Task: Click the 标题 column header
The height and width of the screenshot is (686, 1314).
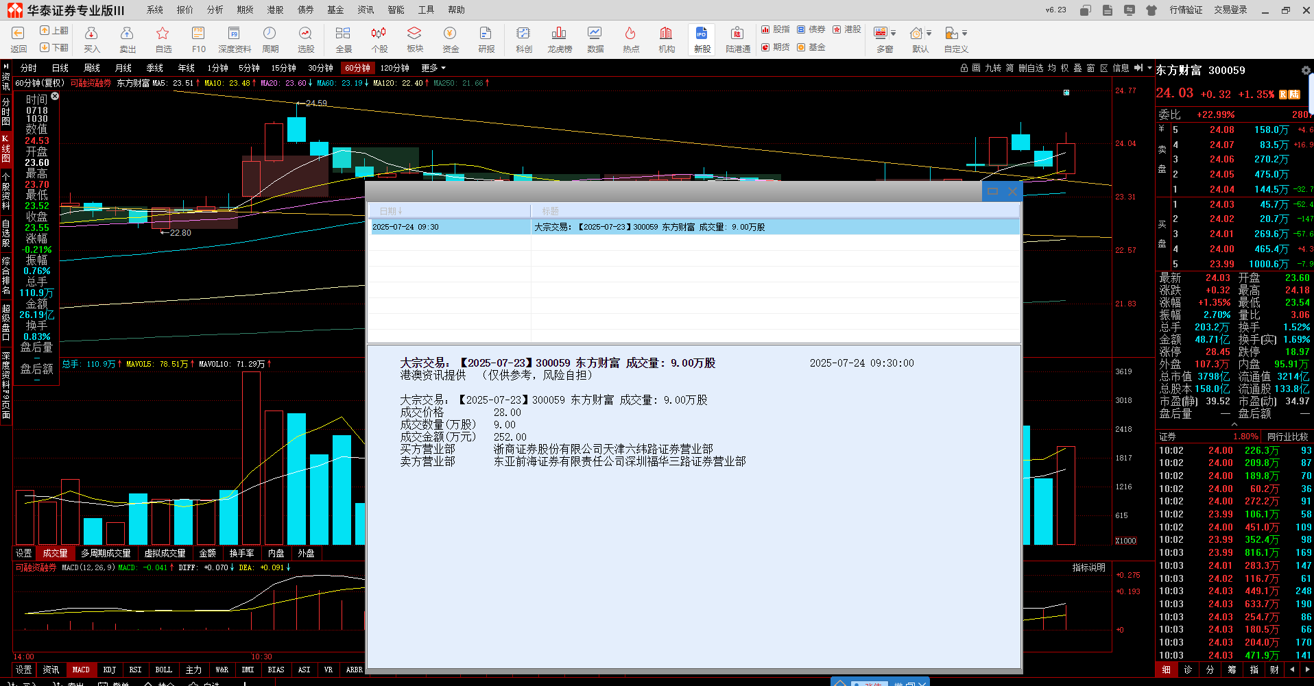Action: pyautogui.click(x=775, y=211)
